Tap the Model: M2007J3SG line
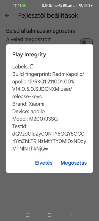Viewport: 99px width, 221px height. [35, 119]
